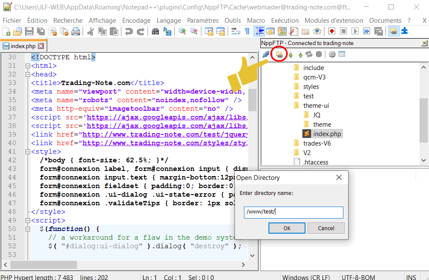The height and width of the screenshot is (280, 429).
Task: Refresh the NppFTP directory listing
Action: pos(309,55)
